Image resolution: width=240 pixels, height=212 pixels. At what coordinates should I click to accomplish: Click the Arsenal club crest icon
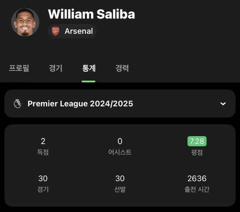55,31
